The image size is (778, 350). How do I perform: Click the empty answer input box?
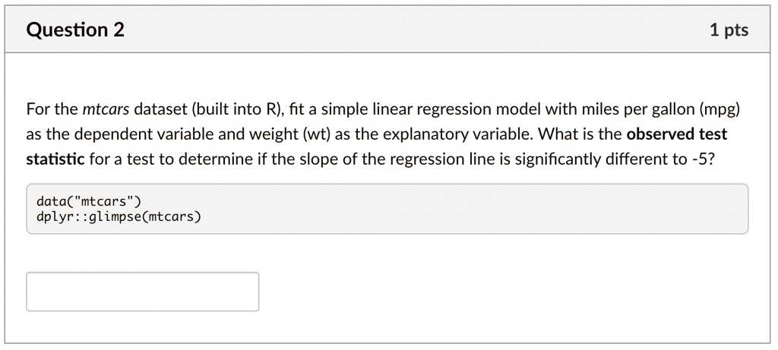coord(142,292)
